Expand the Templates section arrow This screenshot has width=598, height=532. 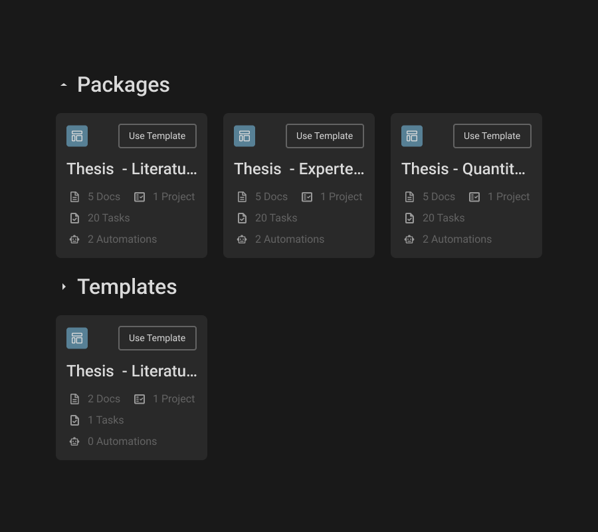[64, 287]
